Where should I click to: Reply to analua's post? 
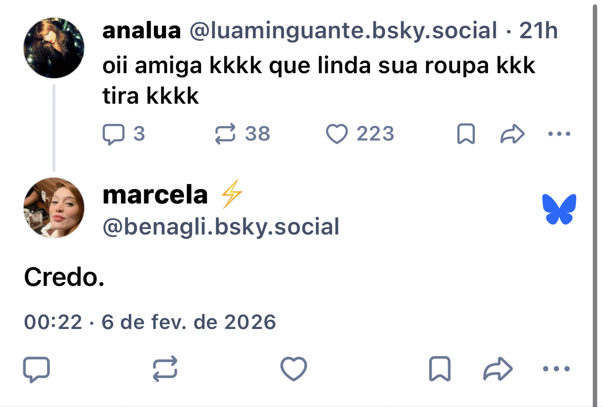point(113,134)
